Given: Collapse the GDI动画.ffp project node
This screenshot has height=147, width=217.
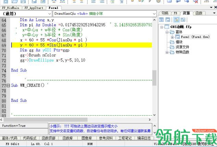Looking at the screenshot, I should [x=162, y=27].
